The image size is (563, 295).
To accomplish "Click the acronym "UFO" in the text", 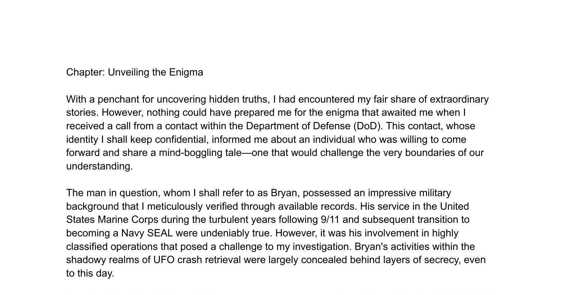I will tap(164, 260).
